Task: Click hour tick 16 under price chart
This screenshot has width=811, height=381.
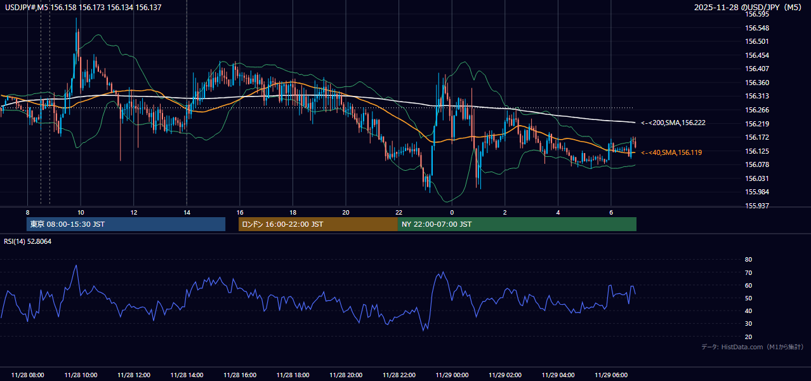Action: 240,212
